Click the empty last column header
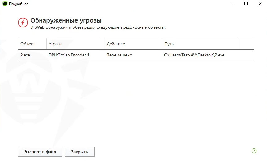The width and height of the screenshot is (267, 161). pos(246,44)
